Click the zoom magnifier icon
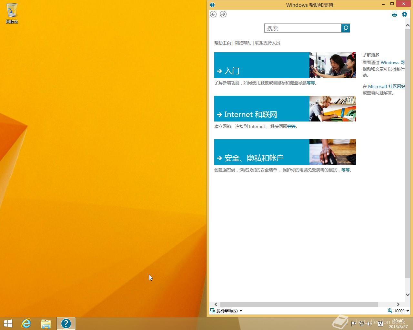 390,311
